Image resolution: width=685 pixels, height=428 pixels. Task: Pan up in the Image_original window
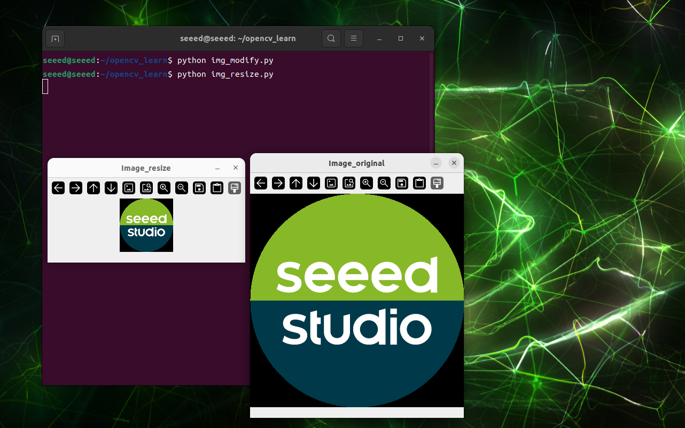pyautogui.click(x=296, y=184)
